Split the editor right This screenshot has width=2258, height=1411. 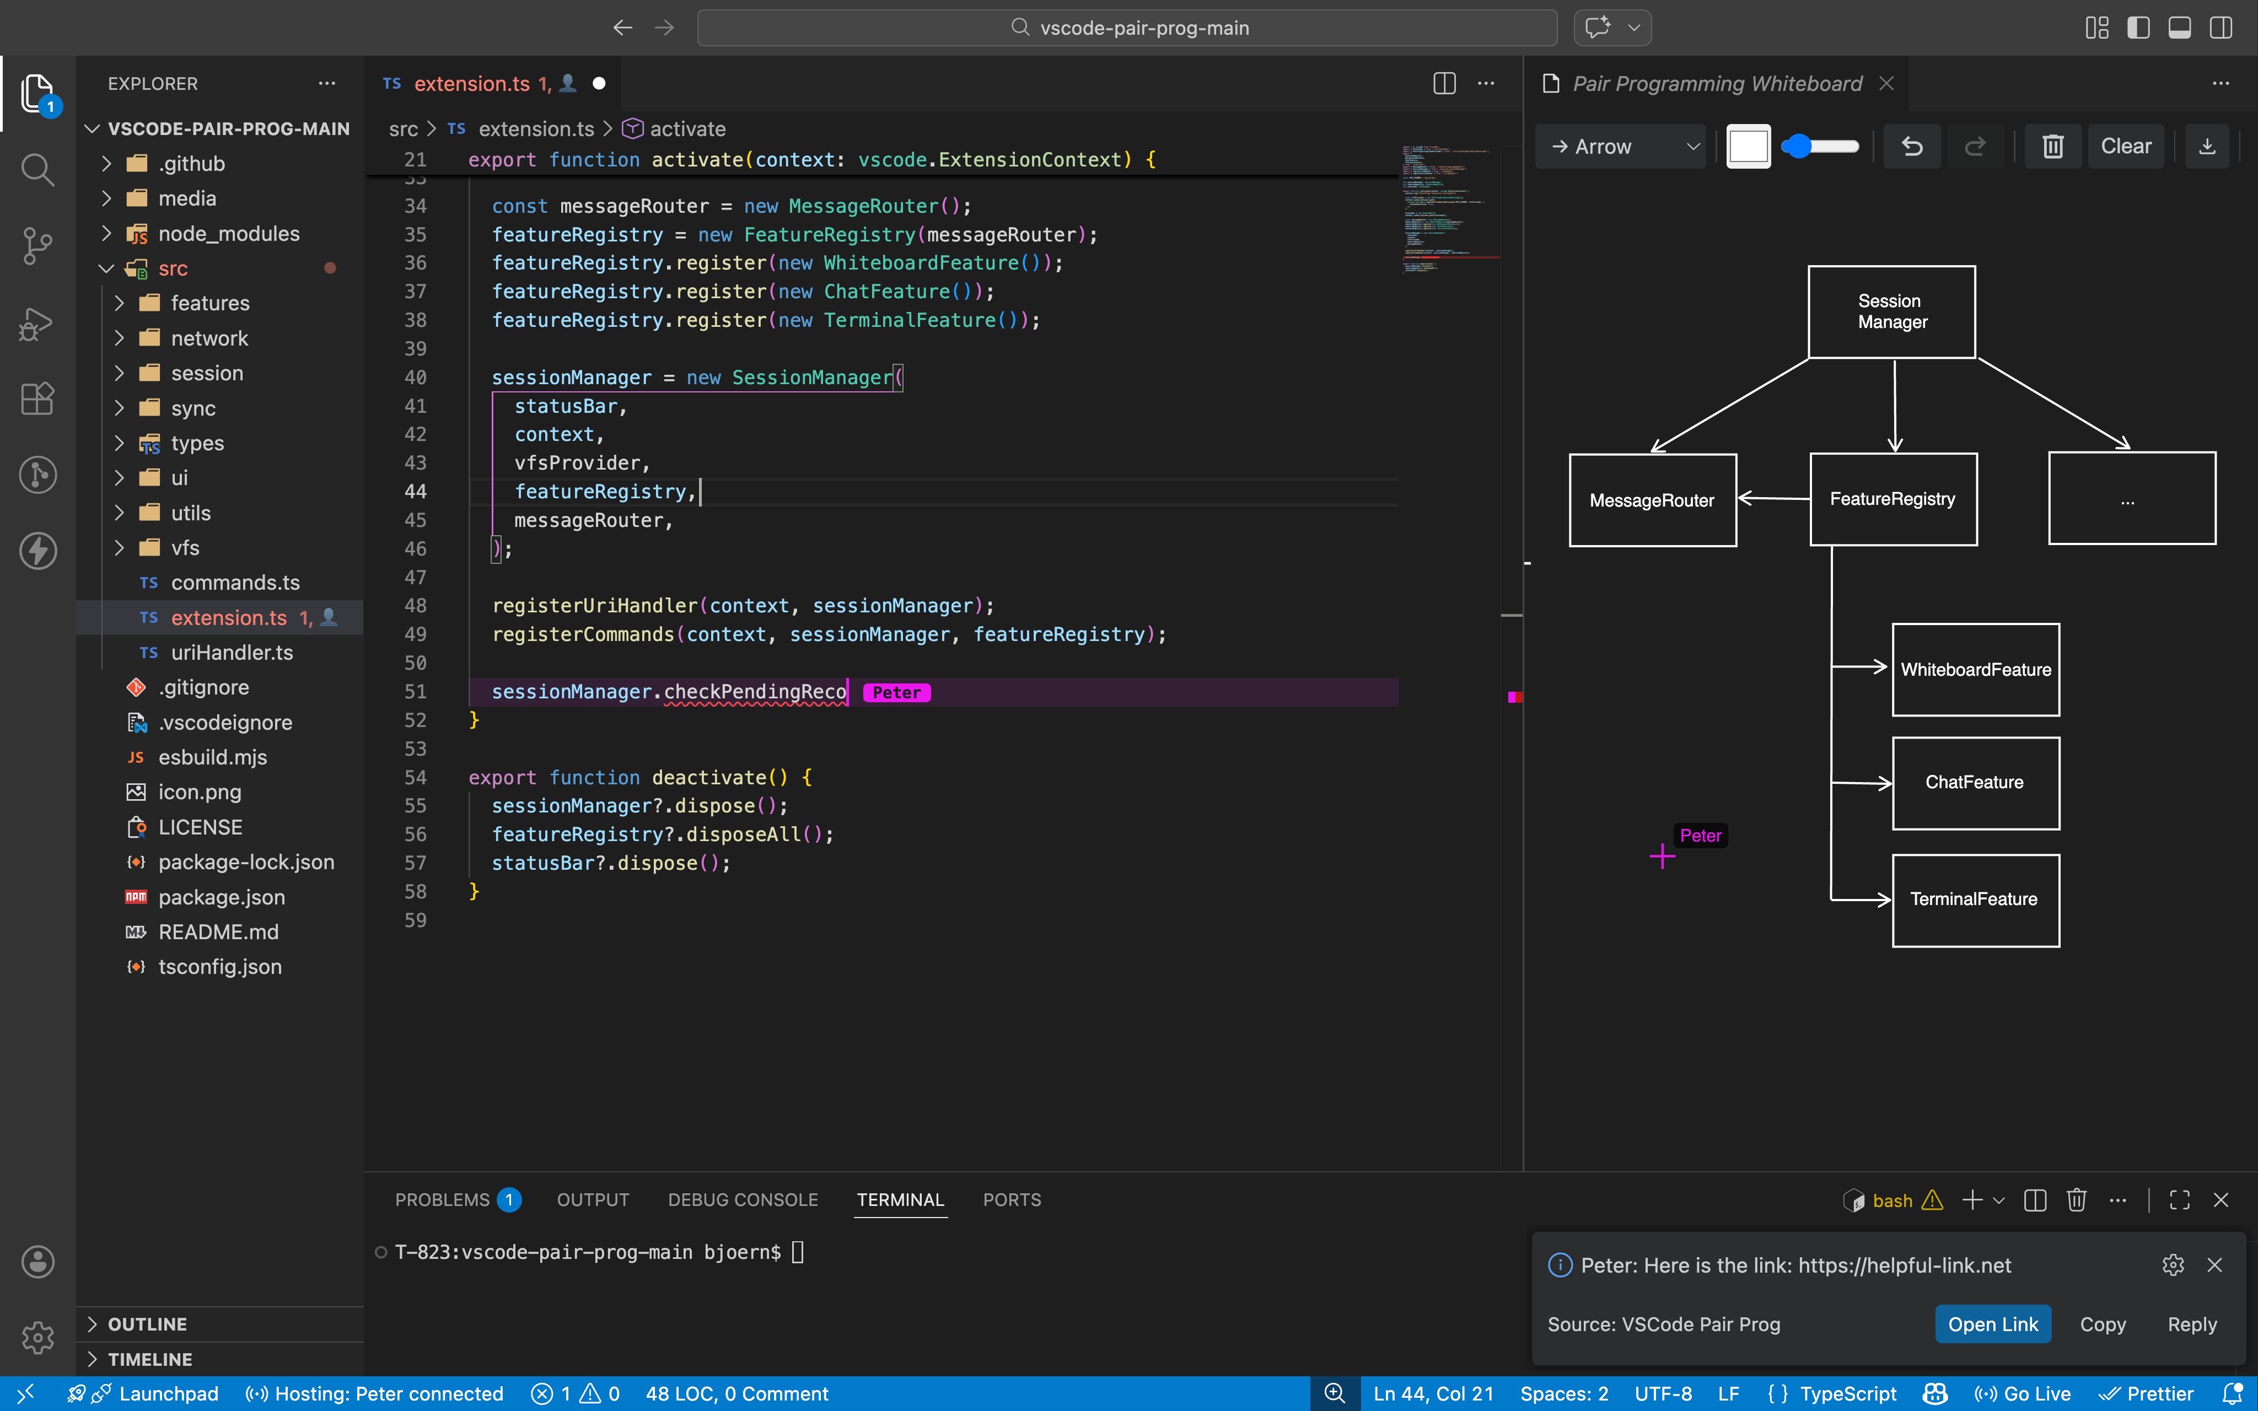[x=1443, y=84]
